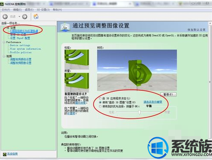Screen dimensions: 212x160
Task: Select 调整视频颜色设置 tree item
Action: (21, 59)
